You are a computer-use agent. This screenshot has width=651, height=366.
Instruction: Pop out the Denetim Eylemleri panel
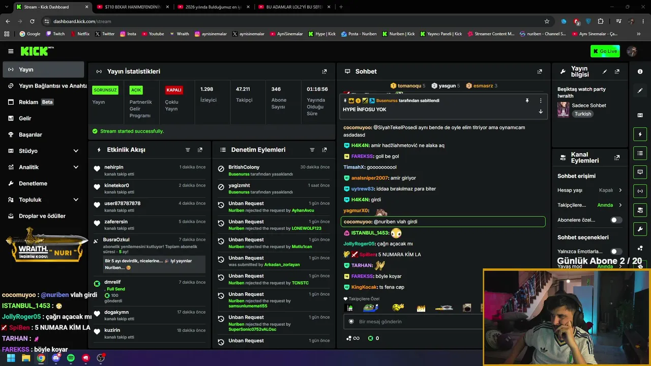pyautogui.click(x=324, y=150)
